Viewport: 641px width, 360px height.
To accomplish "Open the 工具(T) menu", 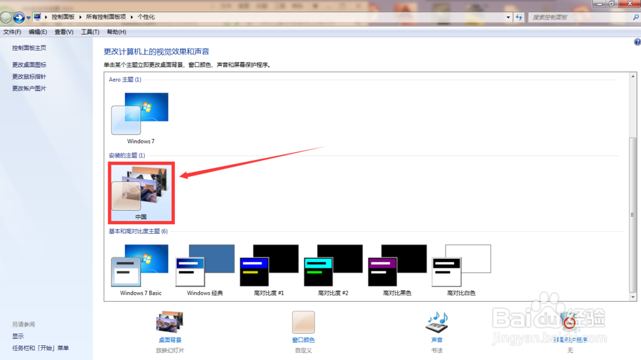I will click(x=90, y=32).
